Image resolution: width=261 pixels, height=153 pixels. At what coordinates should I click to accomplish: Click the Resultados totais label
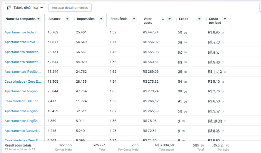(x=18, y=145)
